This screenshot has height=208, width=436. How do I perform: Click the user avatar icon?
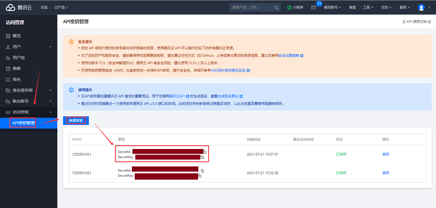[x=421, y=7]
